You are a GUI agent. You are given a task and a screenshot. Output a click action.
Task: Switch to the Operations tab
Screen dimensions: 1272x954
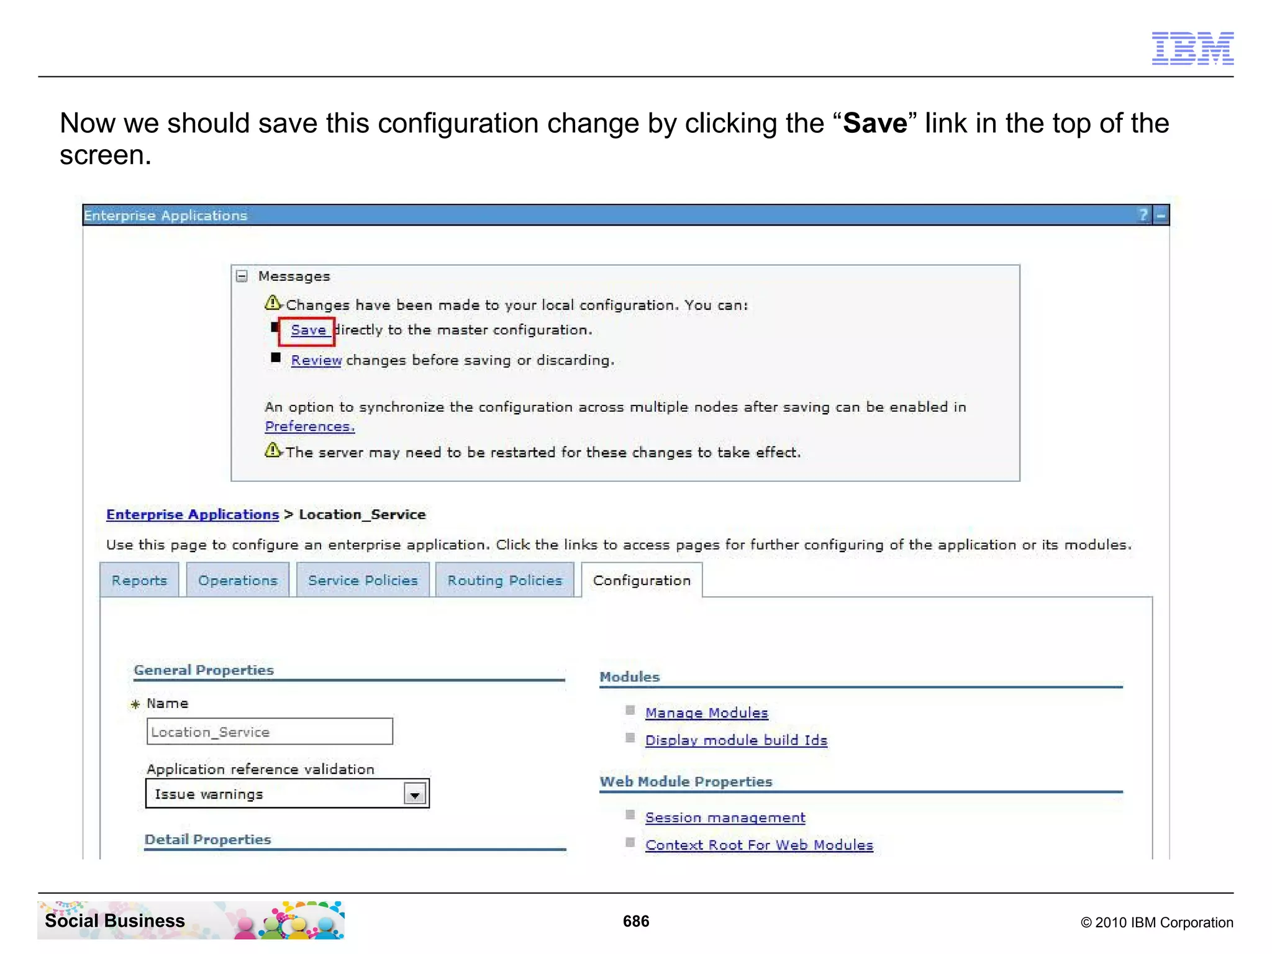click(238, 580)
